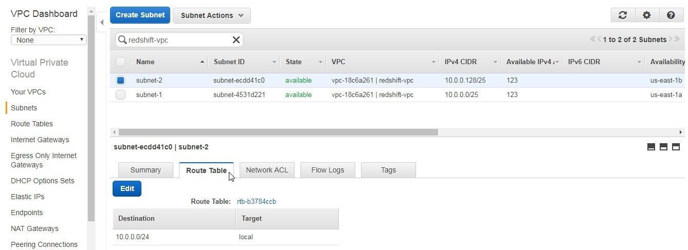
Task: Switch to the Flow Logs tab
Action: [328, 170]
